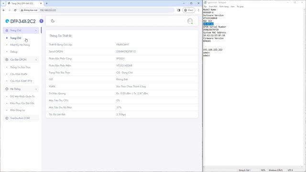Focus the address bar 192.168.222.222
This screenshot has height=172, width=306.
pos(48,10)
